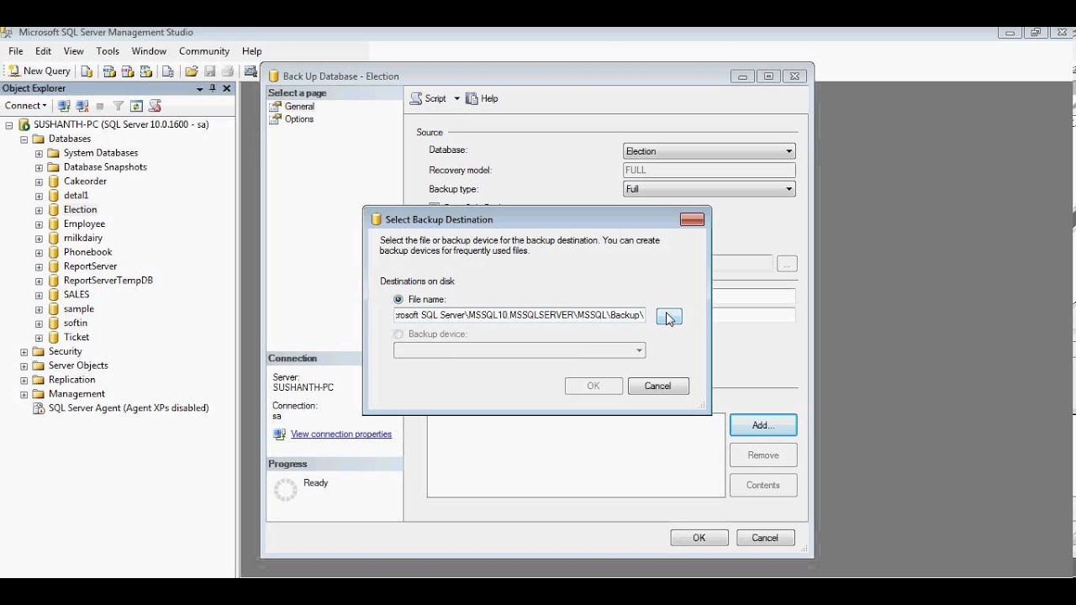
Task: Click the SQL Server Agent icon in tree
Action: (39, 408)
